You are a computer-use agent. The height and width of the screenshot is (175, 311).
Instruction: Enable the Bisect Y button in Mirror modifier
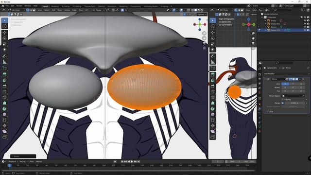(293, 87)
